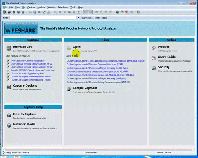Start capture on TurboCap Board Aggregating Port
198x158 pixels.
(x=28, y=73)
